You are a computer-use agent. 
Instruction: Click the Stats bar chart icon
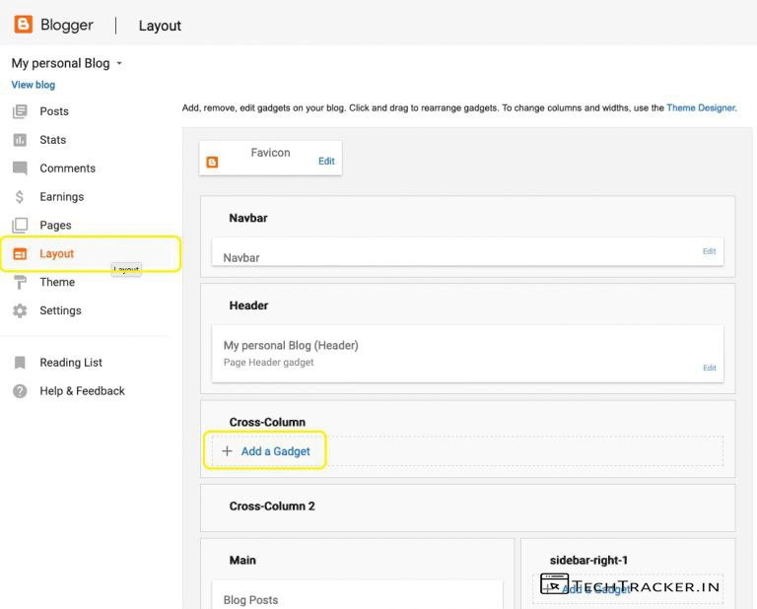(20, 140)
